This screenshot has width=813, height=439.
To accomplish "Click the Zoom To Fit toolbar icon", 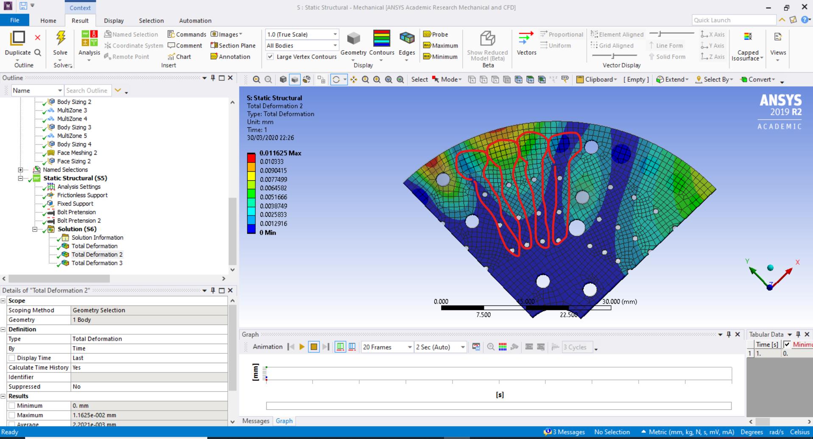I will [x=388, y=79].
